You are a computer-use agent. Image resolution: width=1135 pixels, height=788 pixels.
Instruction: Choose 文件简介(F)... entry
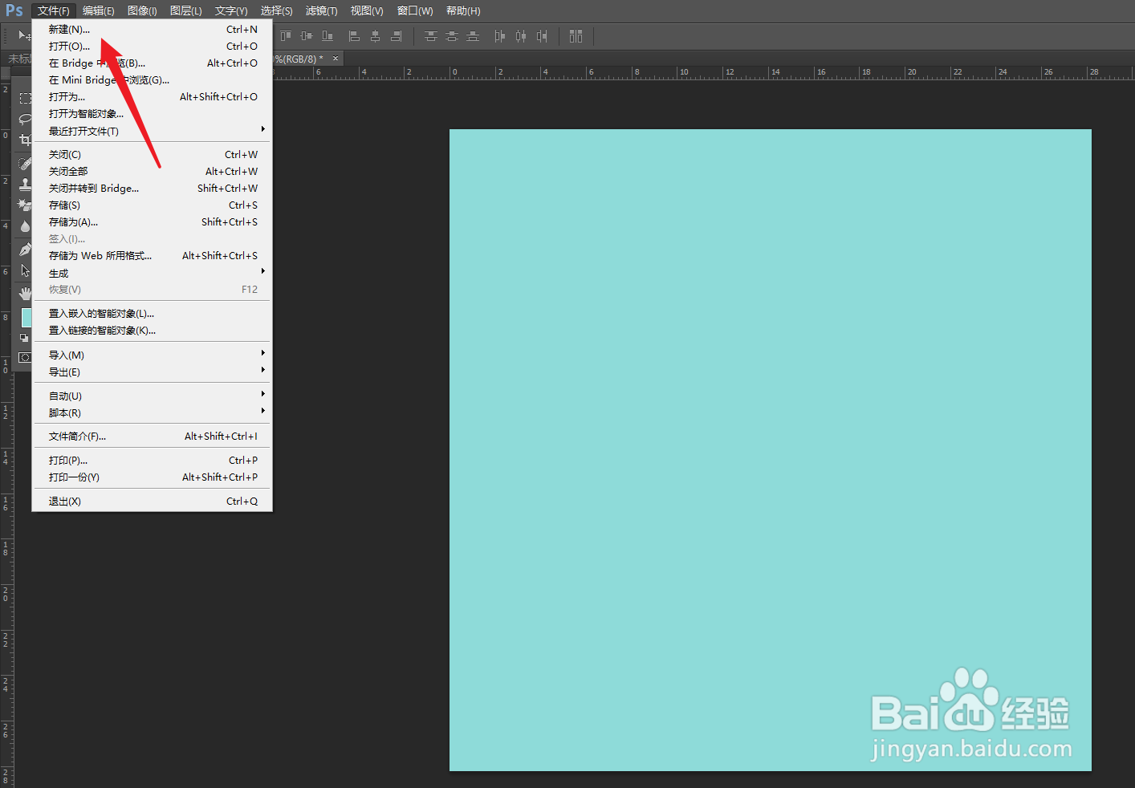[153, 436]
